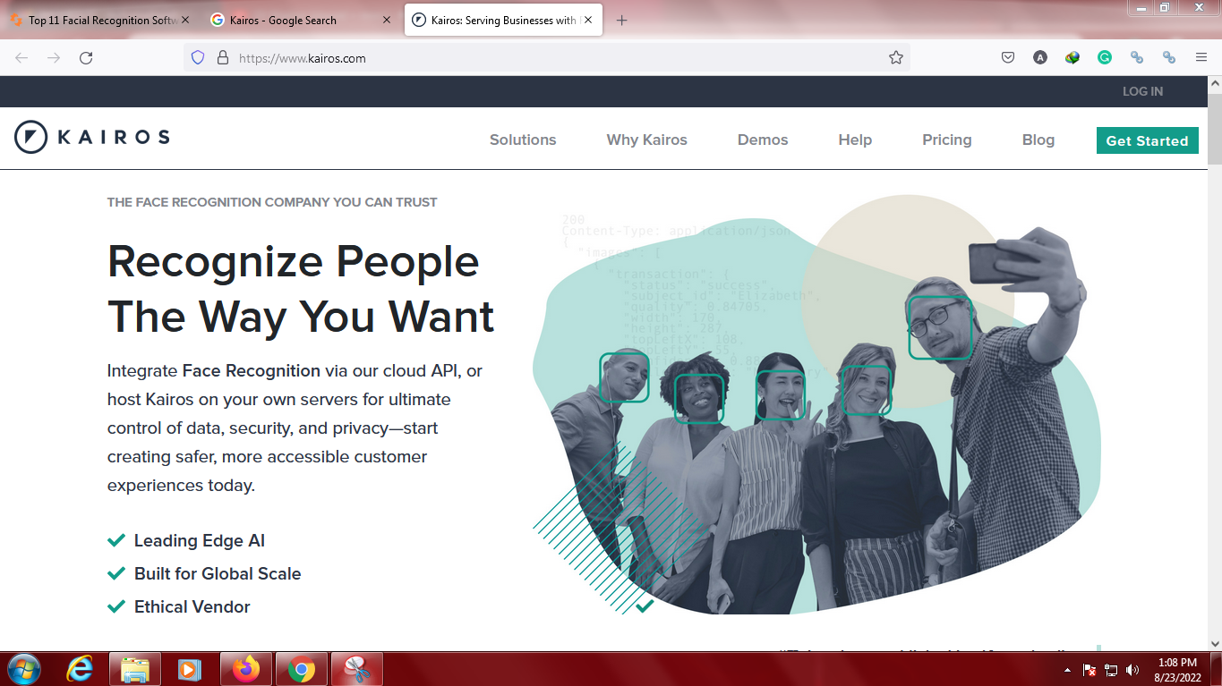Viewport: 1222px width, 686px height.
Task: Open a new tab with the plus button
Action: (622, 21)
